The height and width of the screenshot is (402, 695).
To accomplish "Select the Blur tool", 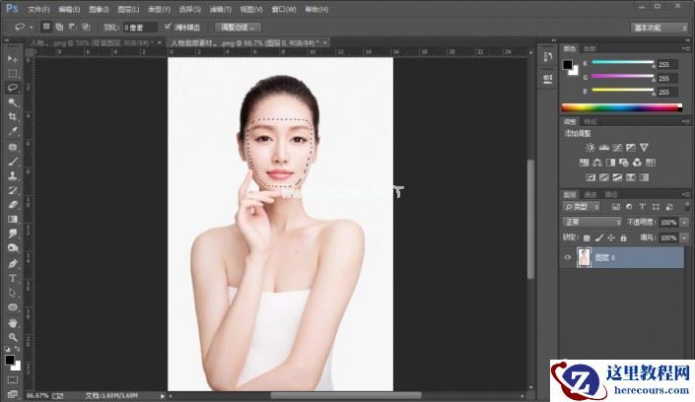I will (13, 234).
